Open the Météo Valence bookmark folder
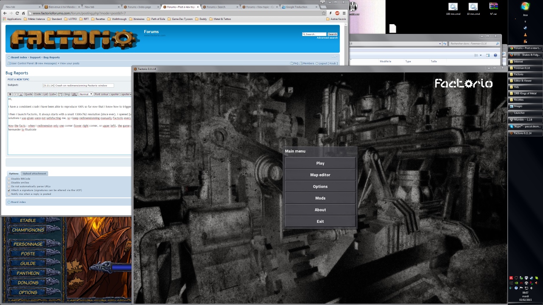This screenshot has width=543, height=305. pos(34,19)
